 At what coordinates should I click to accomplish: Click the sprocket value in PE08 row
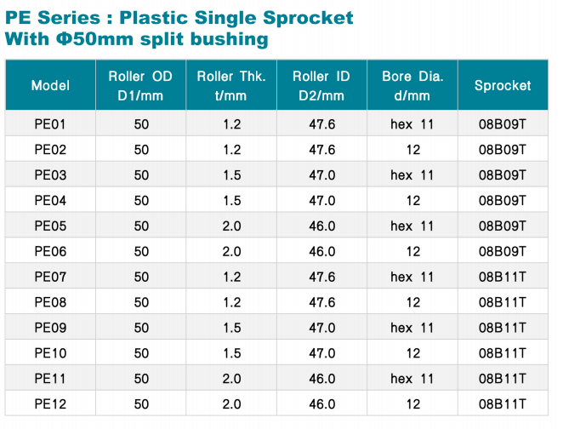coord(503,302)
